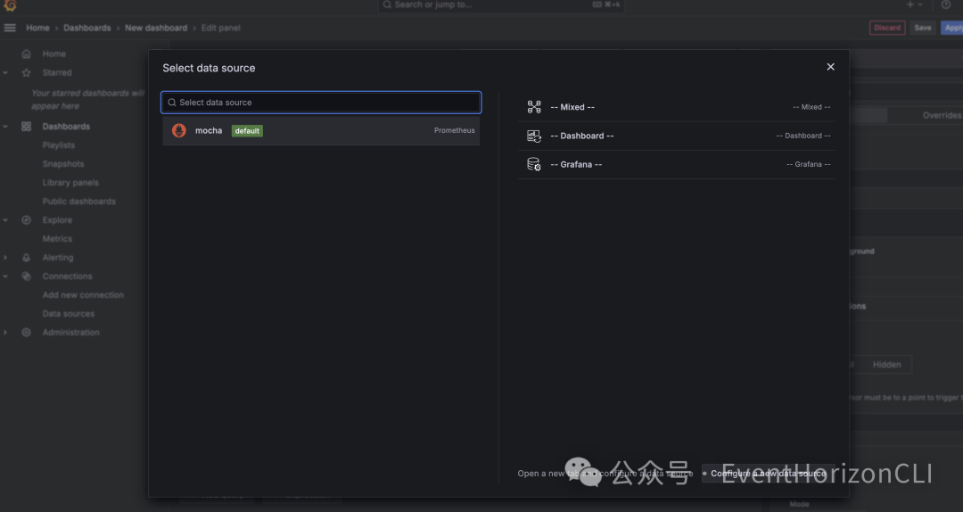Click the Grafana database icon
This screenshot has height=512, width=963.
[534, 164]
